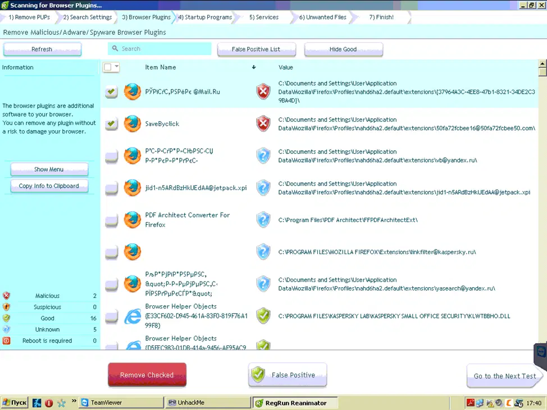This screenshot has width=547, height=410.
Task: Open the select-all dropdown arrow in the header
Action: pyautogui.click(x=116, y=66)
